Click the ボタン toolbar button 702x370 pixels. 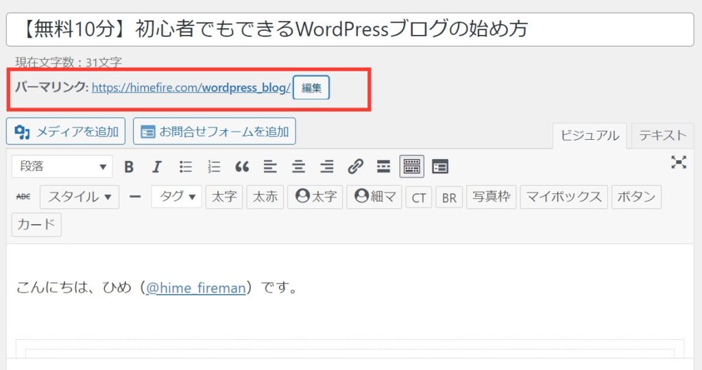[636, 197]
